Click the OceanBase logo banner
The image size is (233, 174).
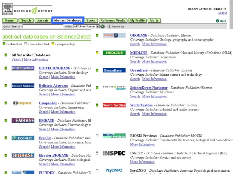coord(114,70)
